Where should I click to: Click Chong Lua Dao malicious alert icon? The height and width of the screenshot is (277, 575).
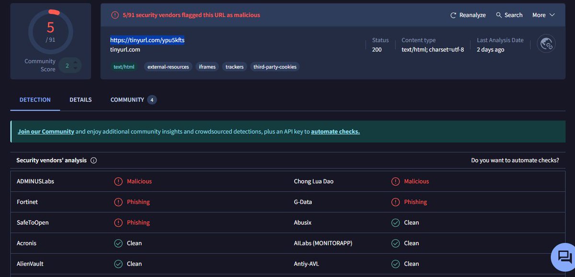395,182
